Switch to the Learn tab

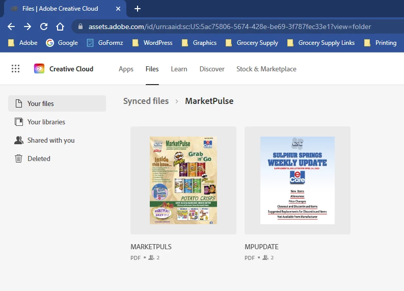179,69
